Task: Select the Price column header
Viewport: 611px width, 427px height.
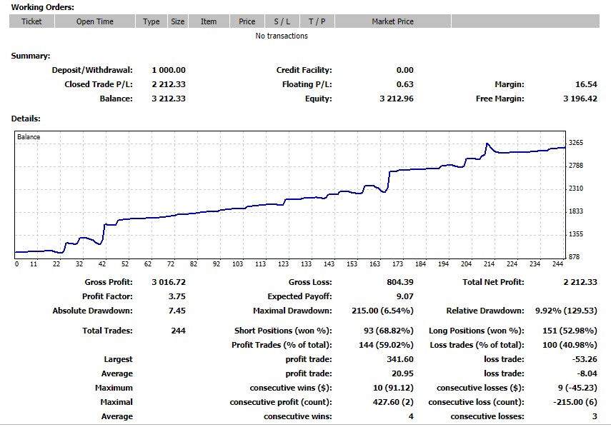Action: click(247, 21)
